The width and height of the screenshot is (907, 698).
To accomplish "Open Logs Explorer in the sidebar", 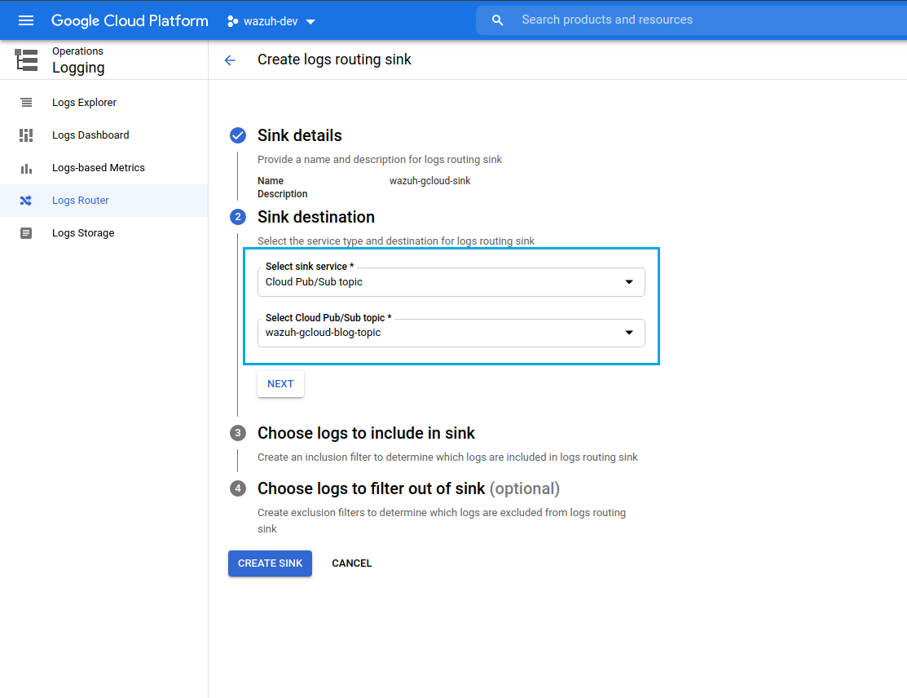I will point(104,103).
